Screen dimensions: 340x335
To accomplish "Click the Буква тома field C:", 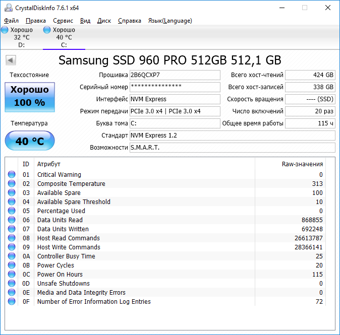I will (175, 123).
